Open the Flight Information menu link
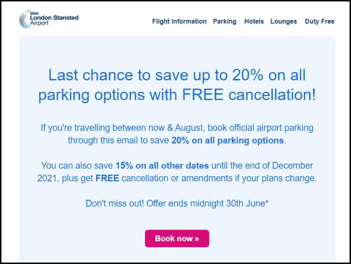Screen dimensions: 351x264 (179, 21)
